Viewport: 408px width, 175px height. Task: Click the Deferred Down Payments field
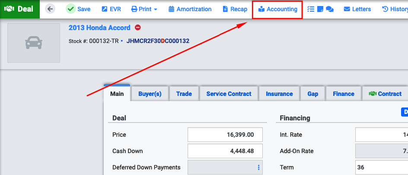(x=225, y=168)
